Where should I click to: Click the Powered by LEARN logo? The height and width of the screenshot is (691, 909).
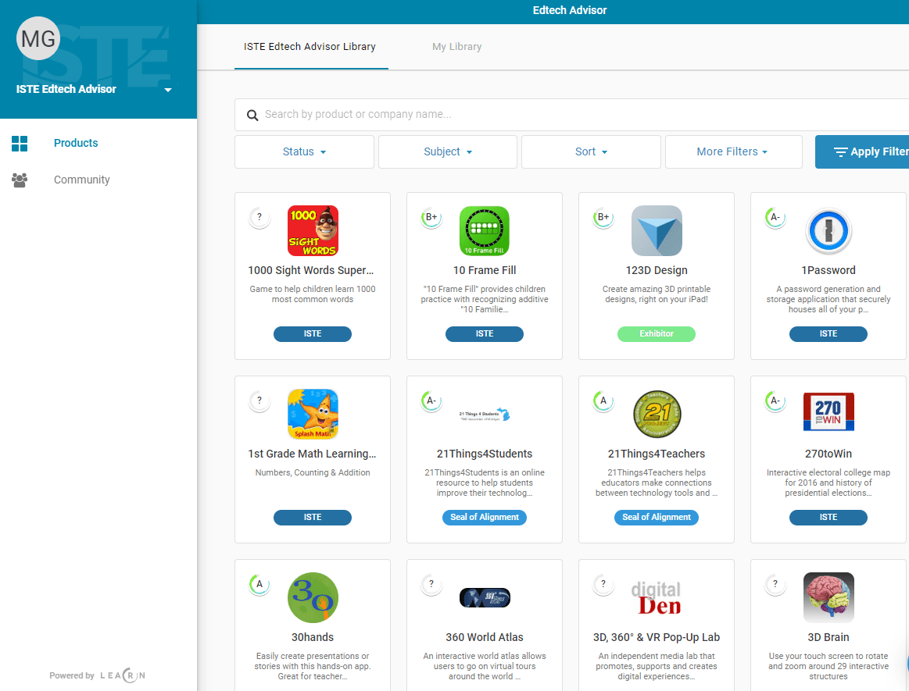pos(98,675)
